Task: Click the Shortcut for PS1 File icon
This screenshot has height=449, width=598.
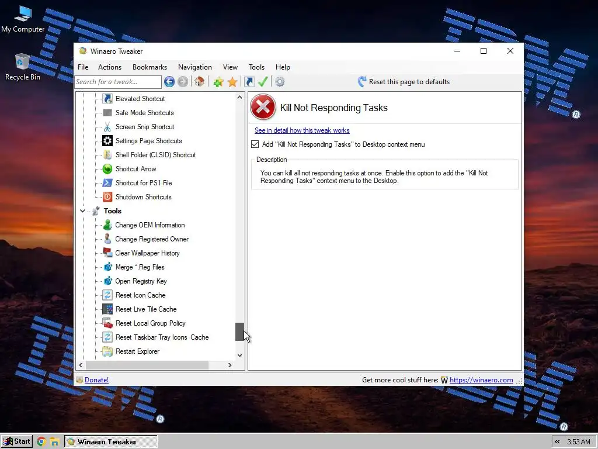Action: click(107, 183)
